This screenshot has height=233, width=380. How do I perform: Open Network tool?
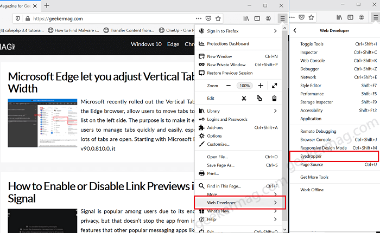point(335,77)
